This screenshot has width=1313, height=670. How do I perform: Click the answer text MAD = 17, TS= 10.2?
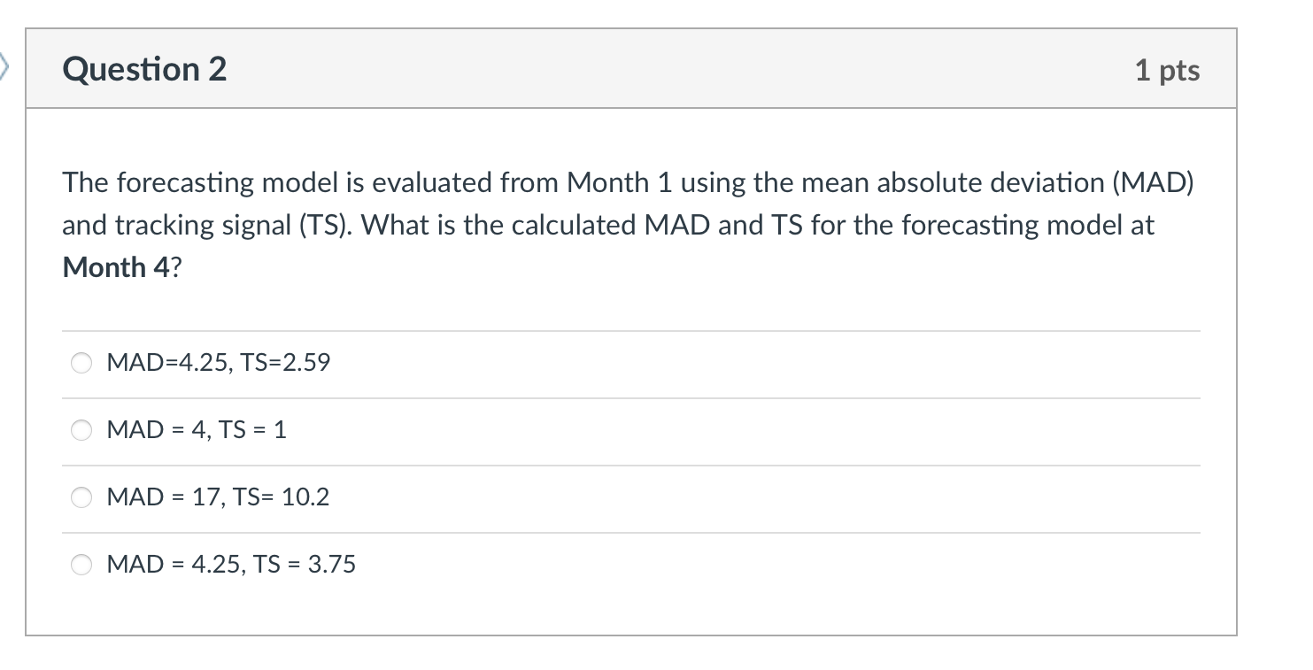tap(218, 497)
